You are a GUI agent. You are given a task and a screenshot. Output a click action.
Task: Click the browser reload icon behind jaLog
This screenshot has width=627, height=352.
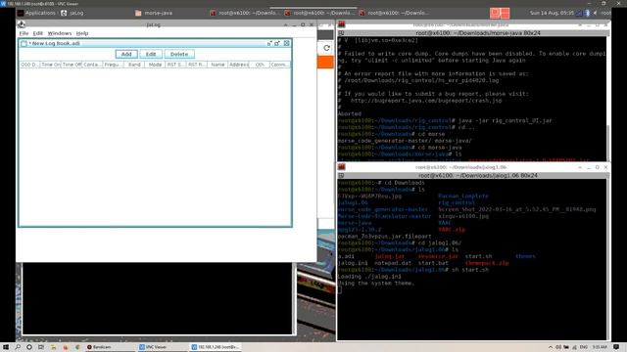pyautogui.click(x=326, y=48)
